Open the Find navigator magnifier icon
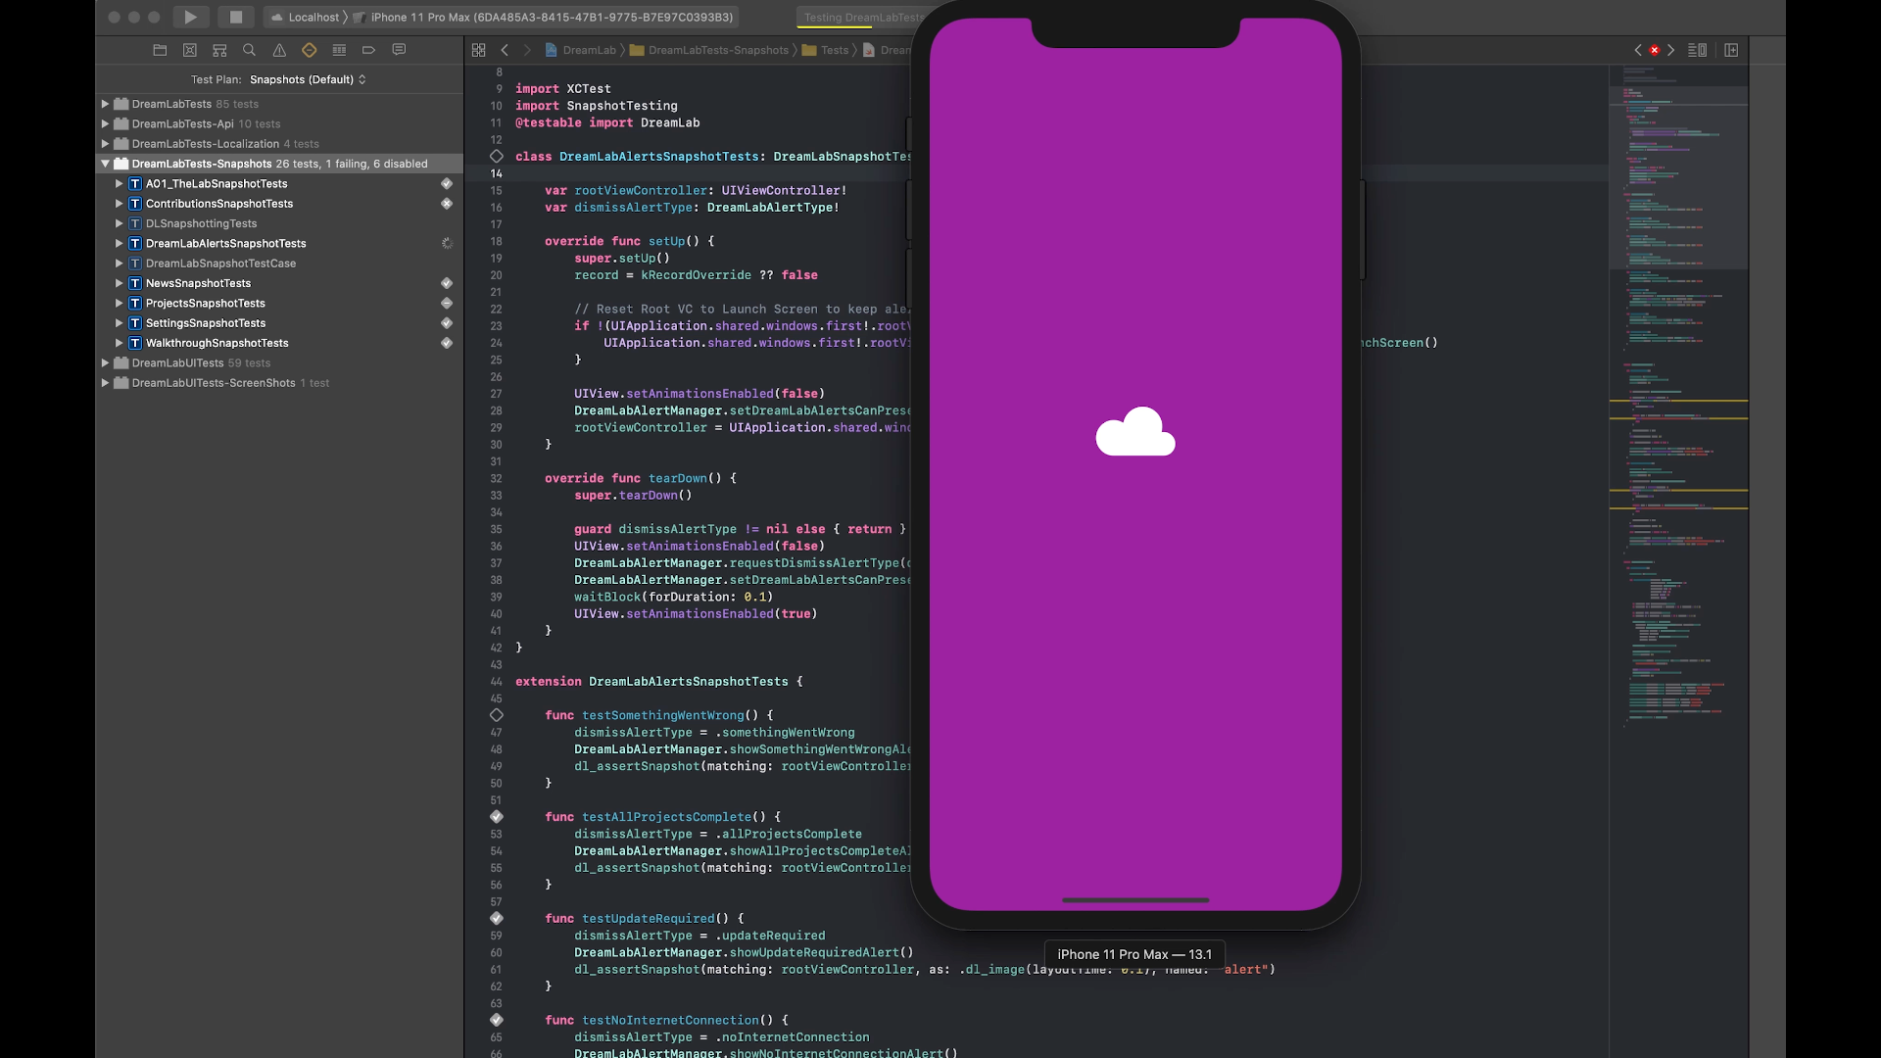 click(249, 50)
